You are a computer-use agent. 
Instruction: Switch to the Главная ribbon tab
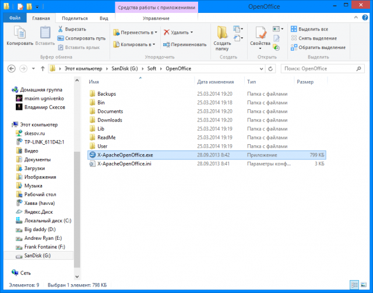[x=41, y=18]
